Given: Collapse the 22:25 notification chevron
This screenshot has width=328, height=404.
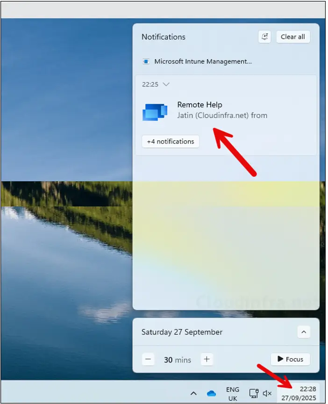Looking at the screenshot, I should pos(166,85).
